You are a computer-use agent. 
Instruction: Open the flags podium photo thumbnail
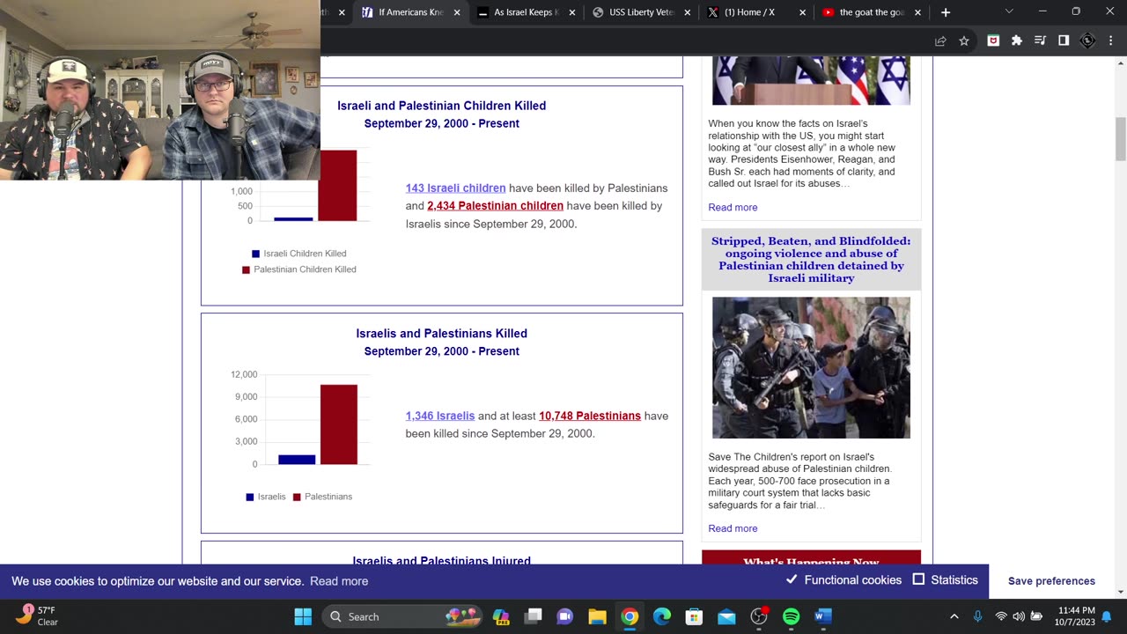click(x=811, y=80)
